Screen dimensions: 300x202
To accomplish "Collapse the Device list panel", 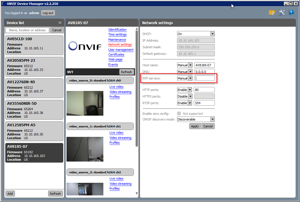I will tap(60, 23).
